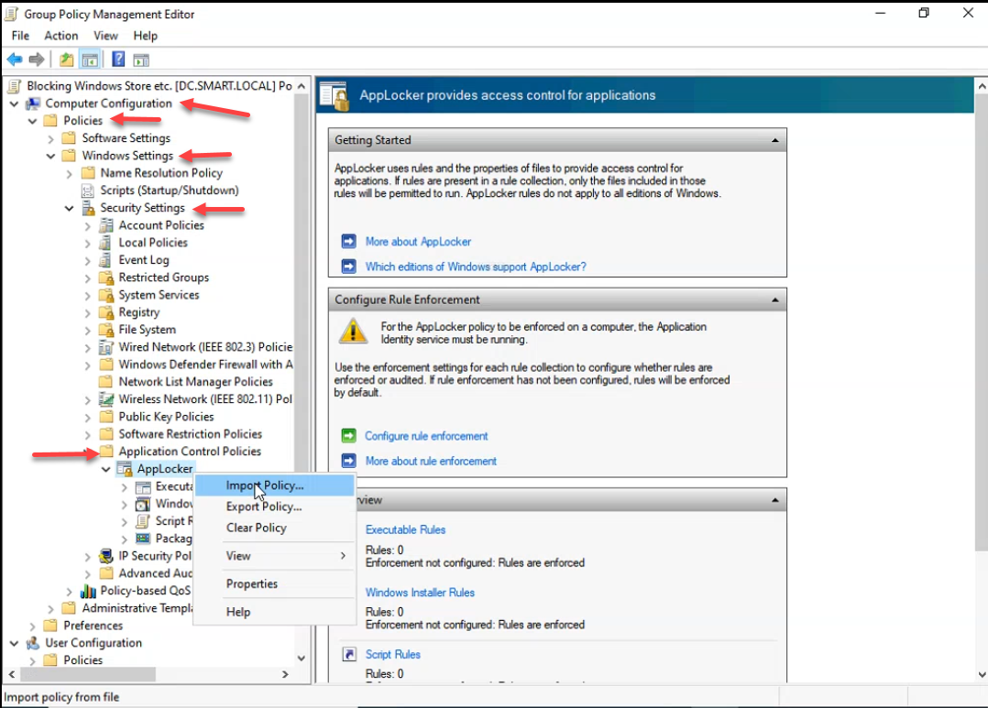Click the Script Rules shortcut icon in overview
This screenshot has width=988, height=708.
(349, 655)
